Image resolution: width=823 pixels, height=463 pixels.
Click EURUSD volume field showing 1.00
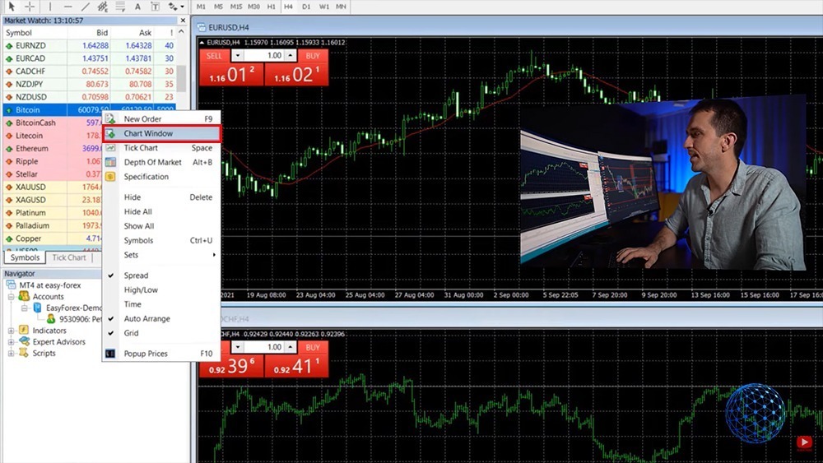(x=264, y=56)
